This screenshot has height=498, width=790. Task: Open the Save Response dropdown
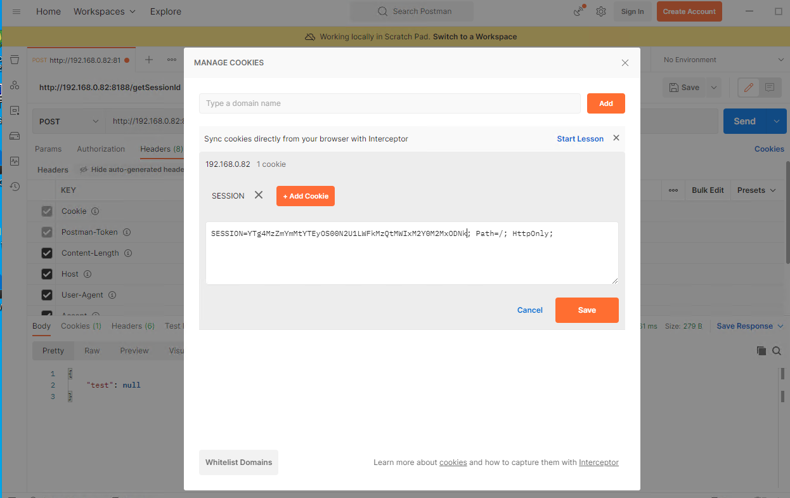coord(750,326)
